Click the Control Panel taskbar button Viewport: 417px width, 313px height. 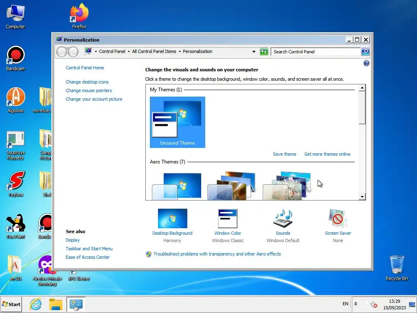pyautogui.click(x=76, y=304)
